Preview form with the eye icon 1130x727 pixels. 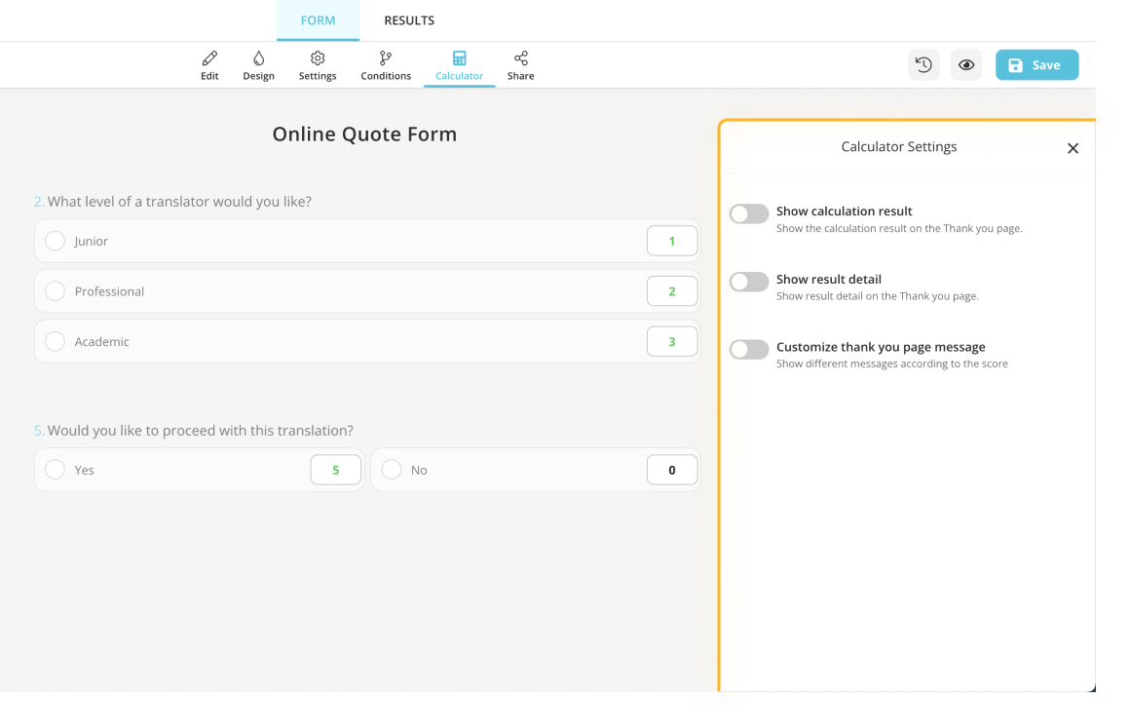(x=965, y=65)
